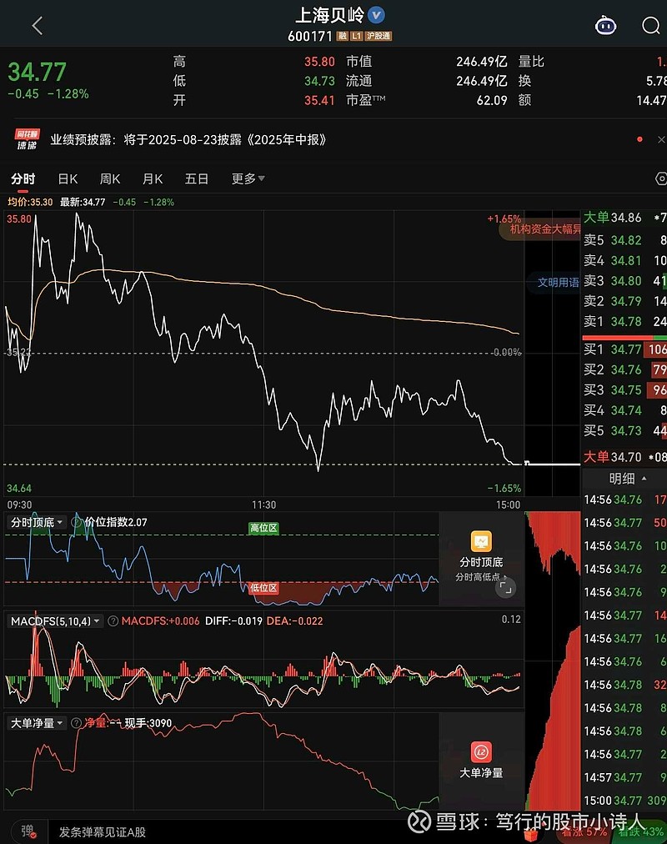Select the 买5 34.73 order row
Image resolution: width=667 pixels, height=844 pixels.
(x=624, y=430)
